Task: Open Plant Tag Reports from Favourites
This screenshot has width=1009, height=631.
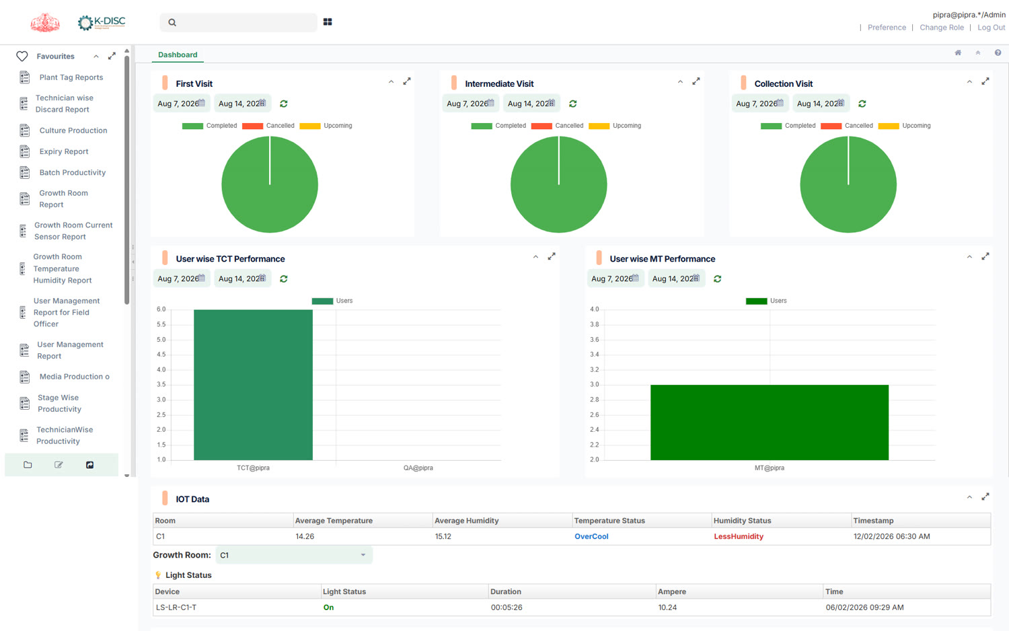Action: click(x=71, y=77)
